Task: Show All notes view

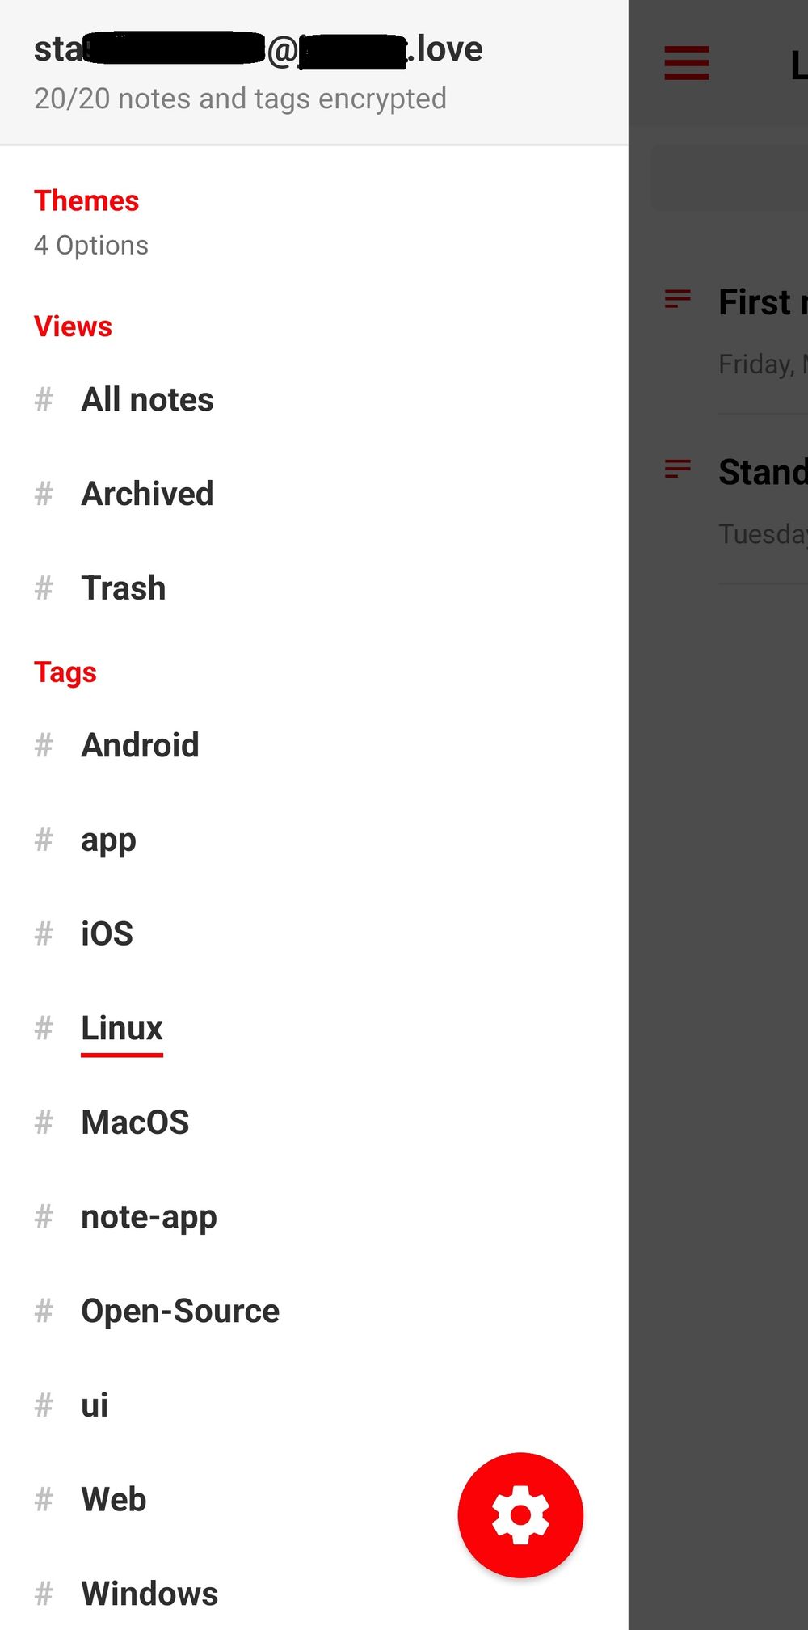Action: (x=147, y=400)
